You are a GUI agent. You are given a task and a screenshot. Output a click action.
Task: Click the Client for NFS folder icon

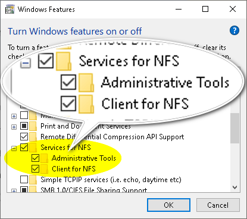[44, 169]
